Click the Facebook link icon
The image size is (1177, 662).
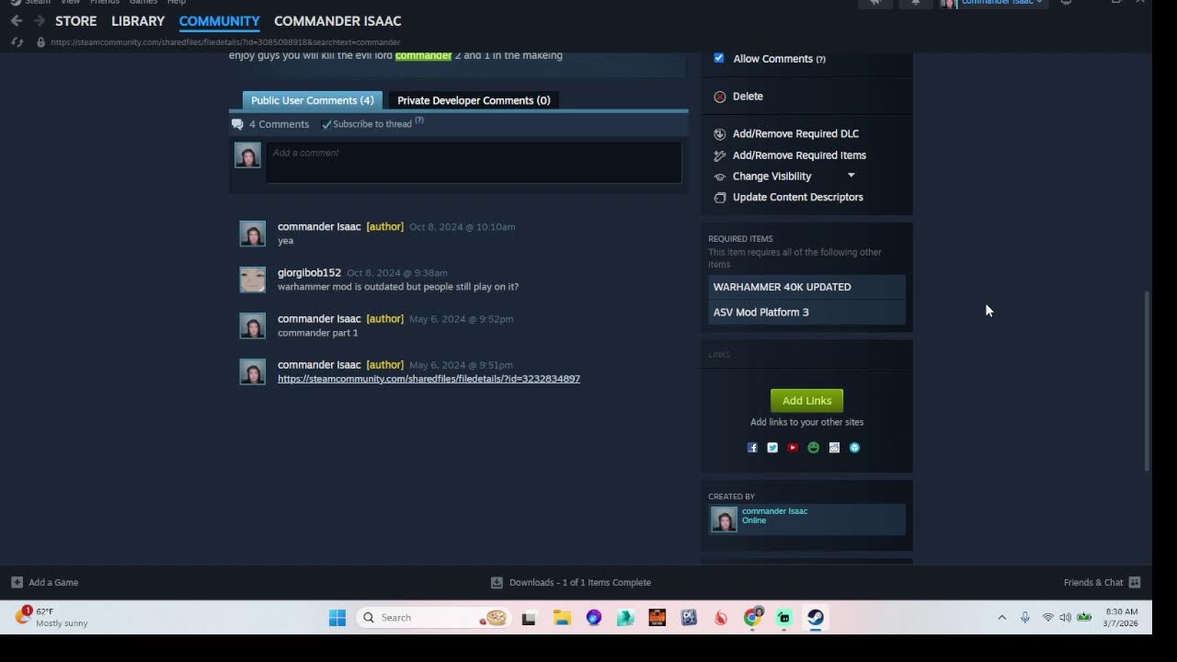(x=752, y=448)
